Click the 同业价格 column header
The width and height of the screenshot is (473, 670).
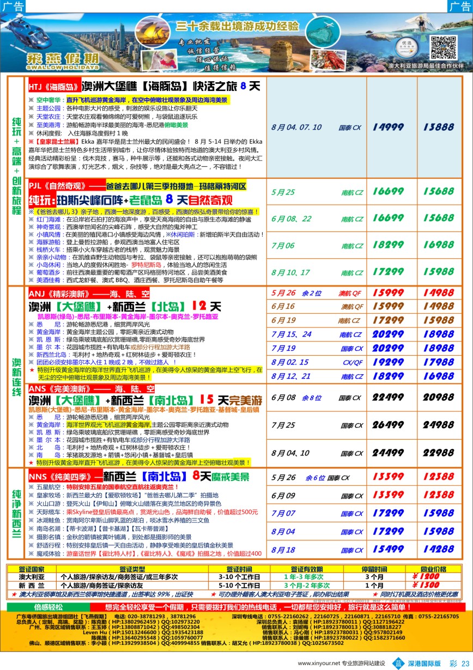pos(434,569)
